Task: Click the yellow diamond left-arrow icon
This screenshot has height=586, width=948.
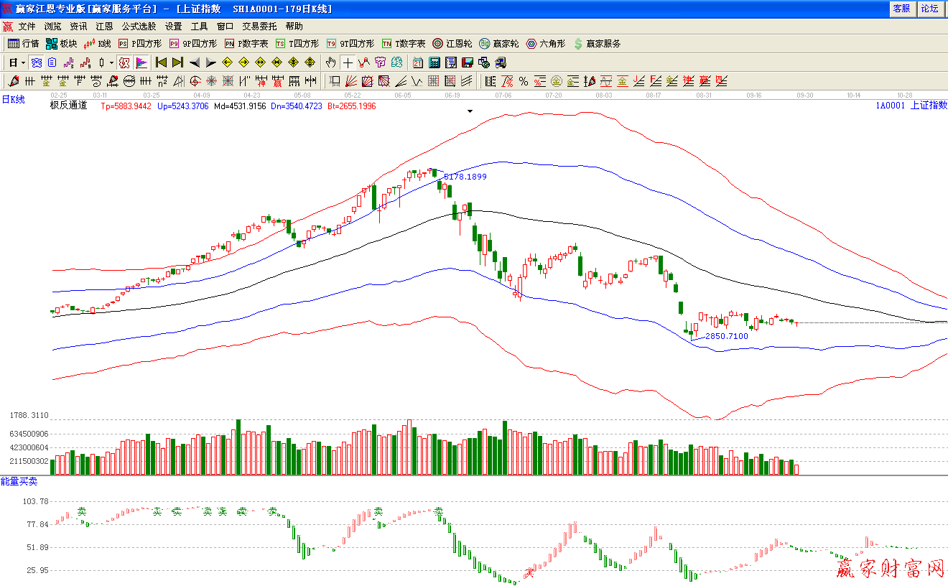Action: (x=227, y=62)
